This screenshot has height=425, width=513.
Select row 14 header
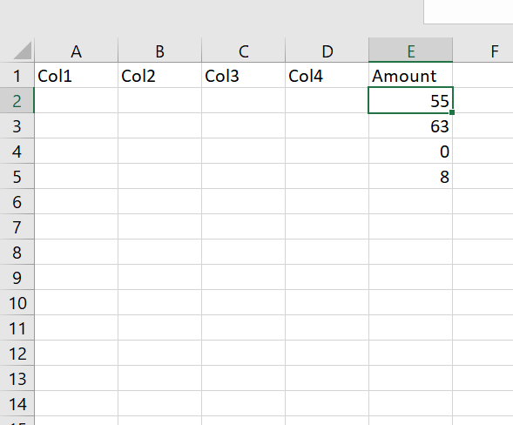pyautogui.click(x=17, y=403)
